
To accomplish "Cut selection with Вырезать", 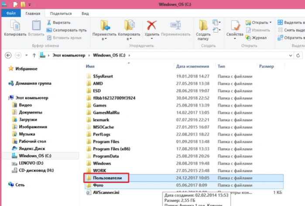I will 58,23.
